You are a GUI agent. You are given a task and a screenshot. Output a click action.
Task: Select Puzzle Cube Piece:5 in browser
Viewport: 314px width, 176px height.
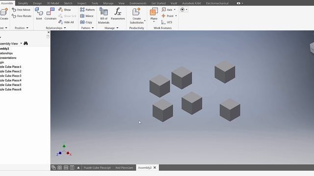pos(11,85)
